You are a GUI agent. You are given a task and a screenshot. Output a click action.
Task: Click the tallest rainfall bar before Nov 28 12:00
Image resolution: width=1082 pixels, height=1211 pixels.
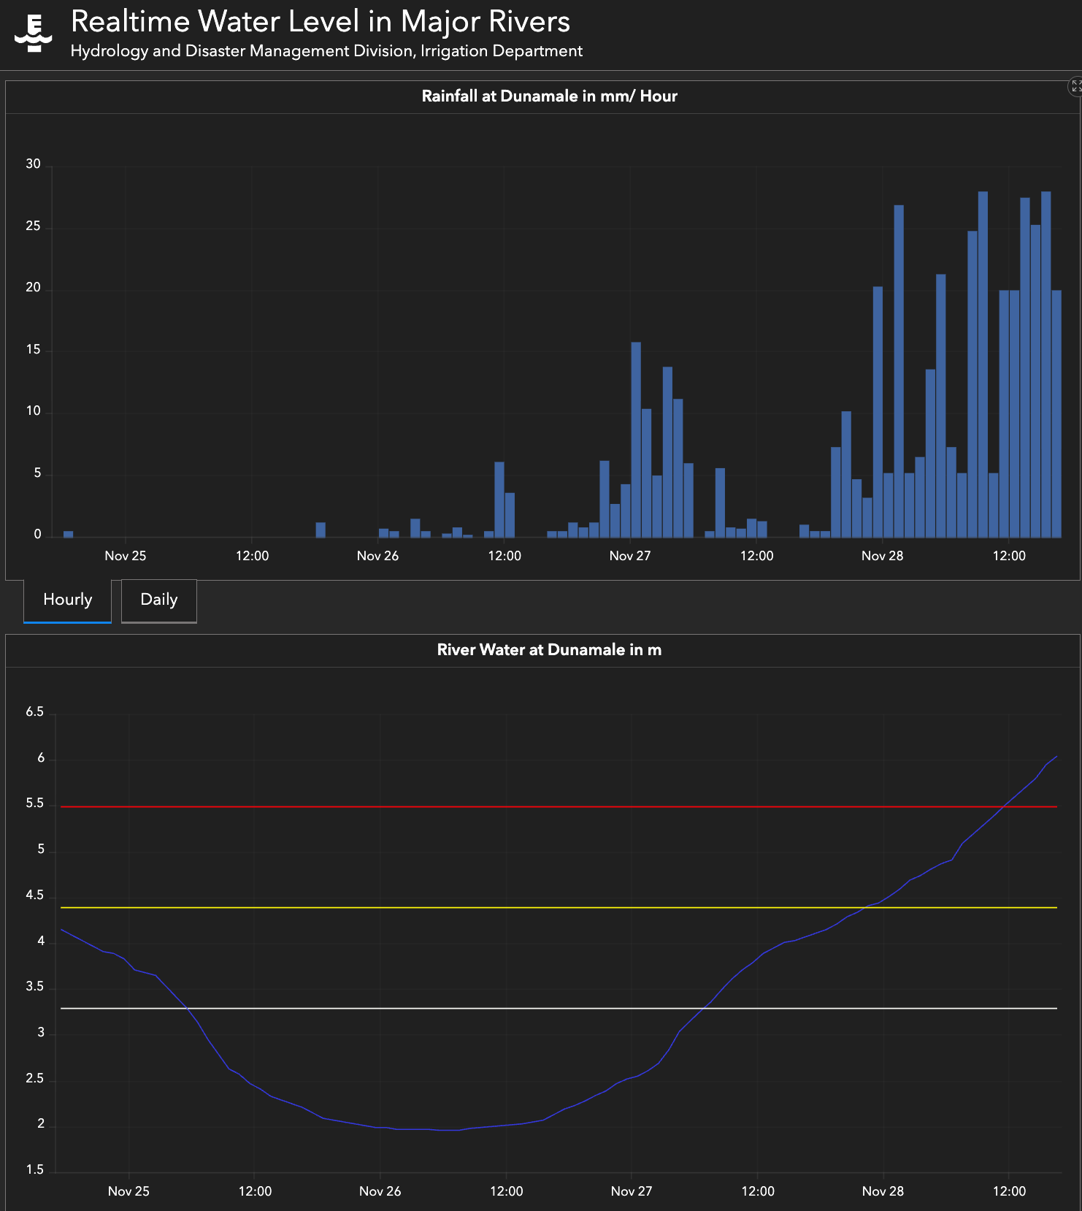983,364
